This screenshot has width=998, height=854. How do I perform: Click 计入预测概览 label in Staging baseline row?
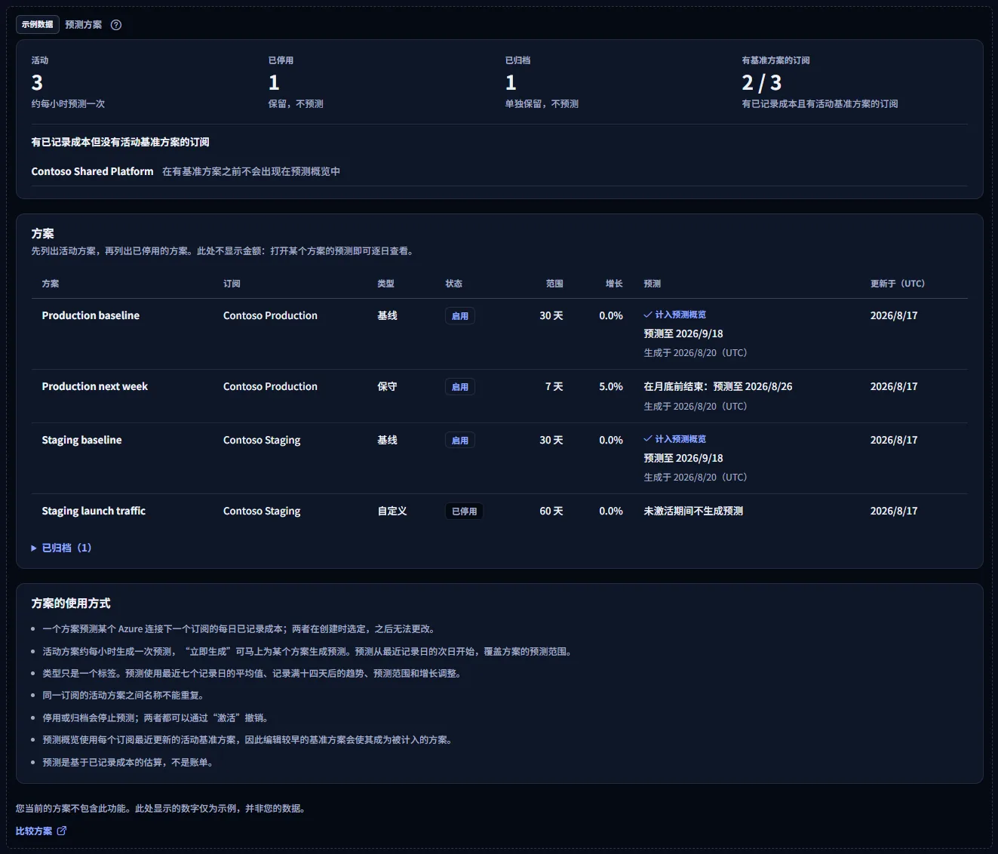point(680,439)
